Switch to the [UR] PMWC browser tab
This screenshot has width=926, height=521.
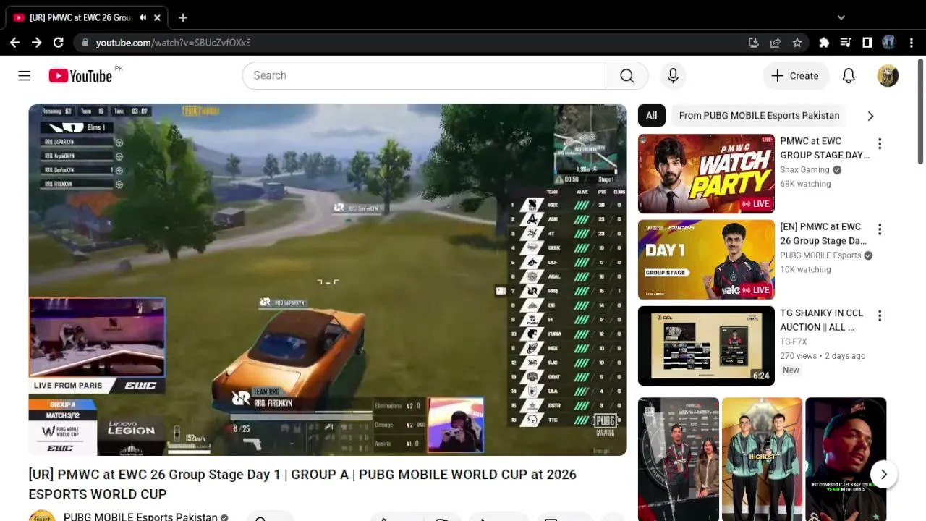pyautogui.click(x=87, y=17)
